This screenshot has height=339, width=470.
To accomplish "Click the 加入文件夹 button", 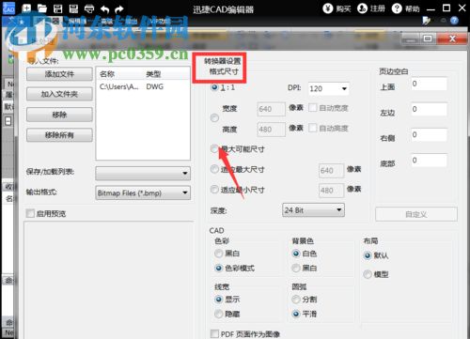I will pos(59,94).
